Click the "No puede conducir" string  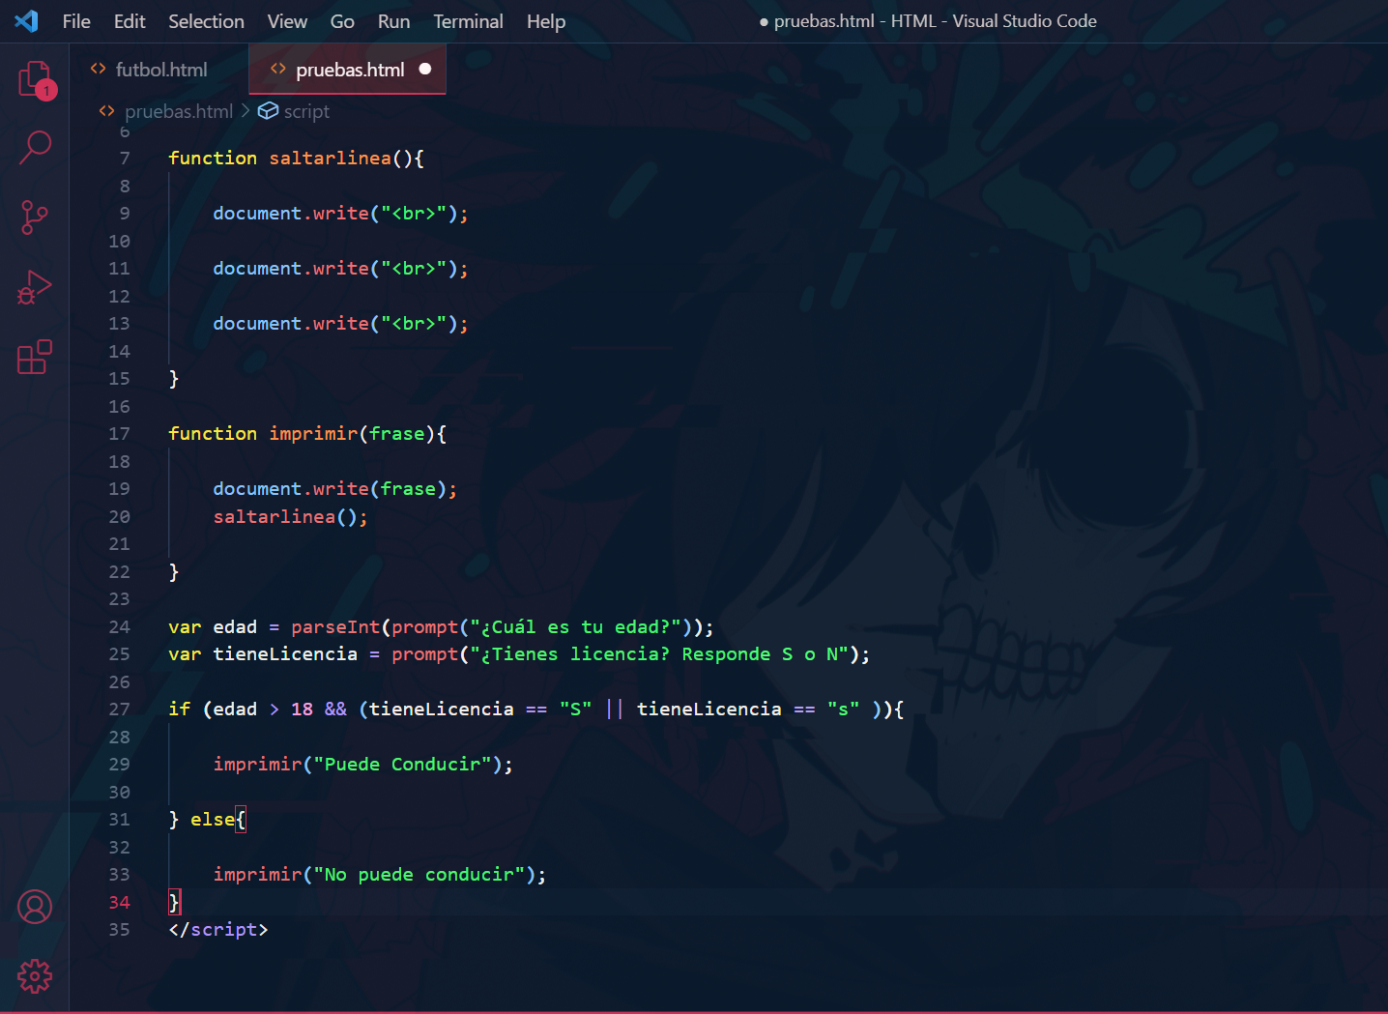pyautogui.click(x=419, y=875)
